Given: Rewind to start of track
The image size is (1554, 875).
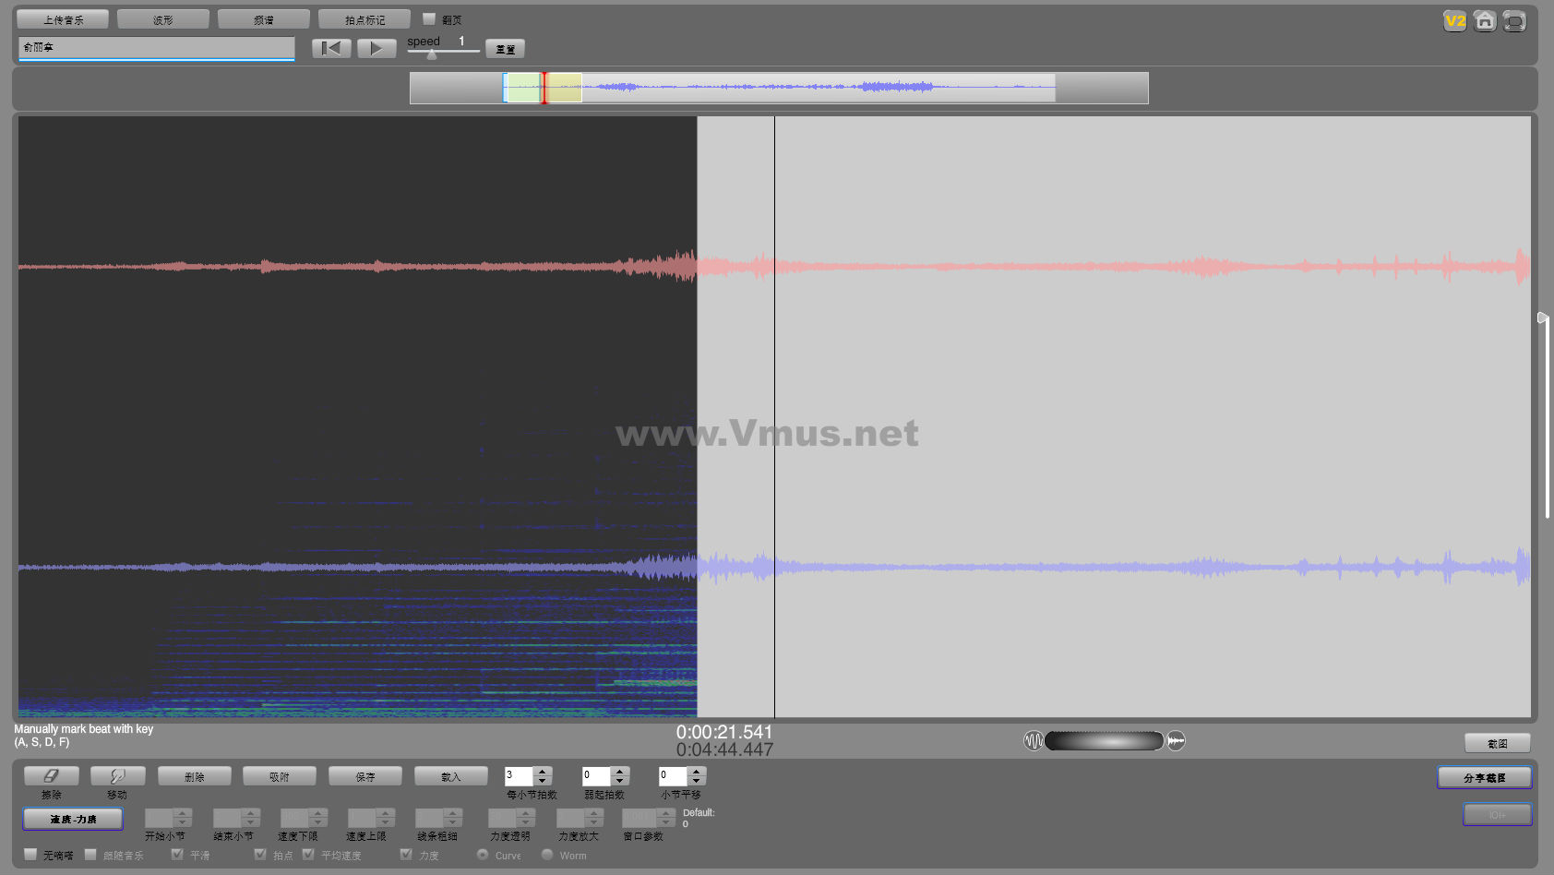Looking at the screenshot, I should coord(331,48).
